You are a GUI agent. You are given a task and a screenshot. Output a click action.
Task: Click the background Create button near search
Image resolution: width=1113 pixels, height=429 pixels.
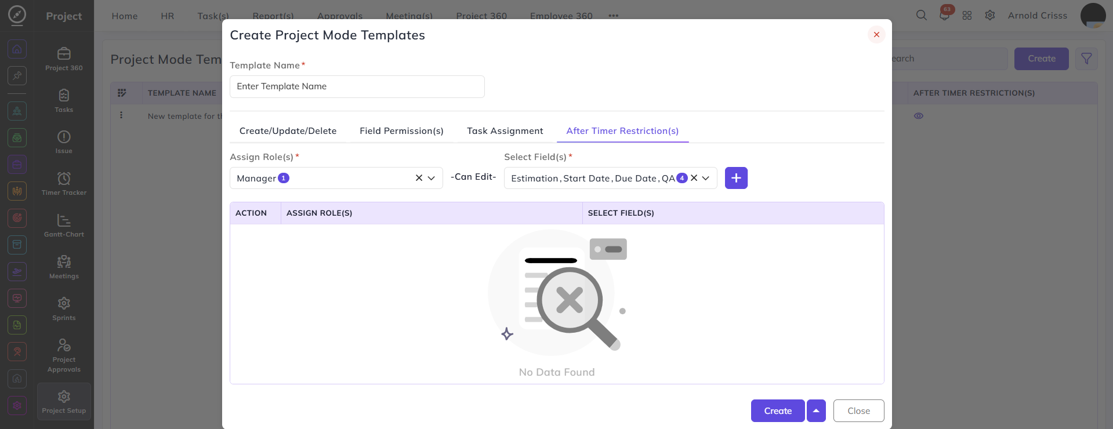[1041, 59]
